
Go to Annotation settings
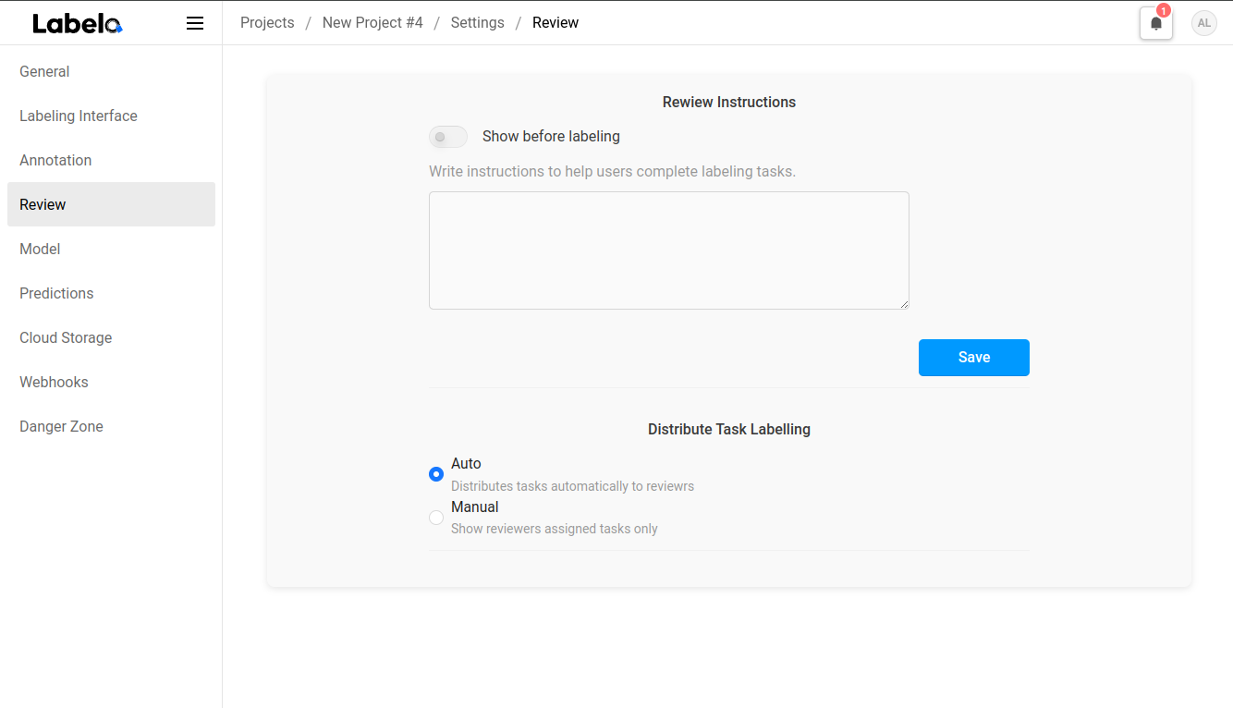(x=111, y=160)
